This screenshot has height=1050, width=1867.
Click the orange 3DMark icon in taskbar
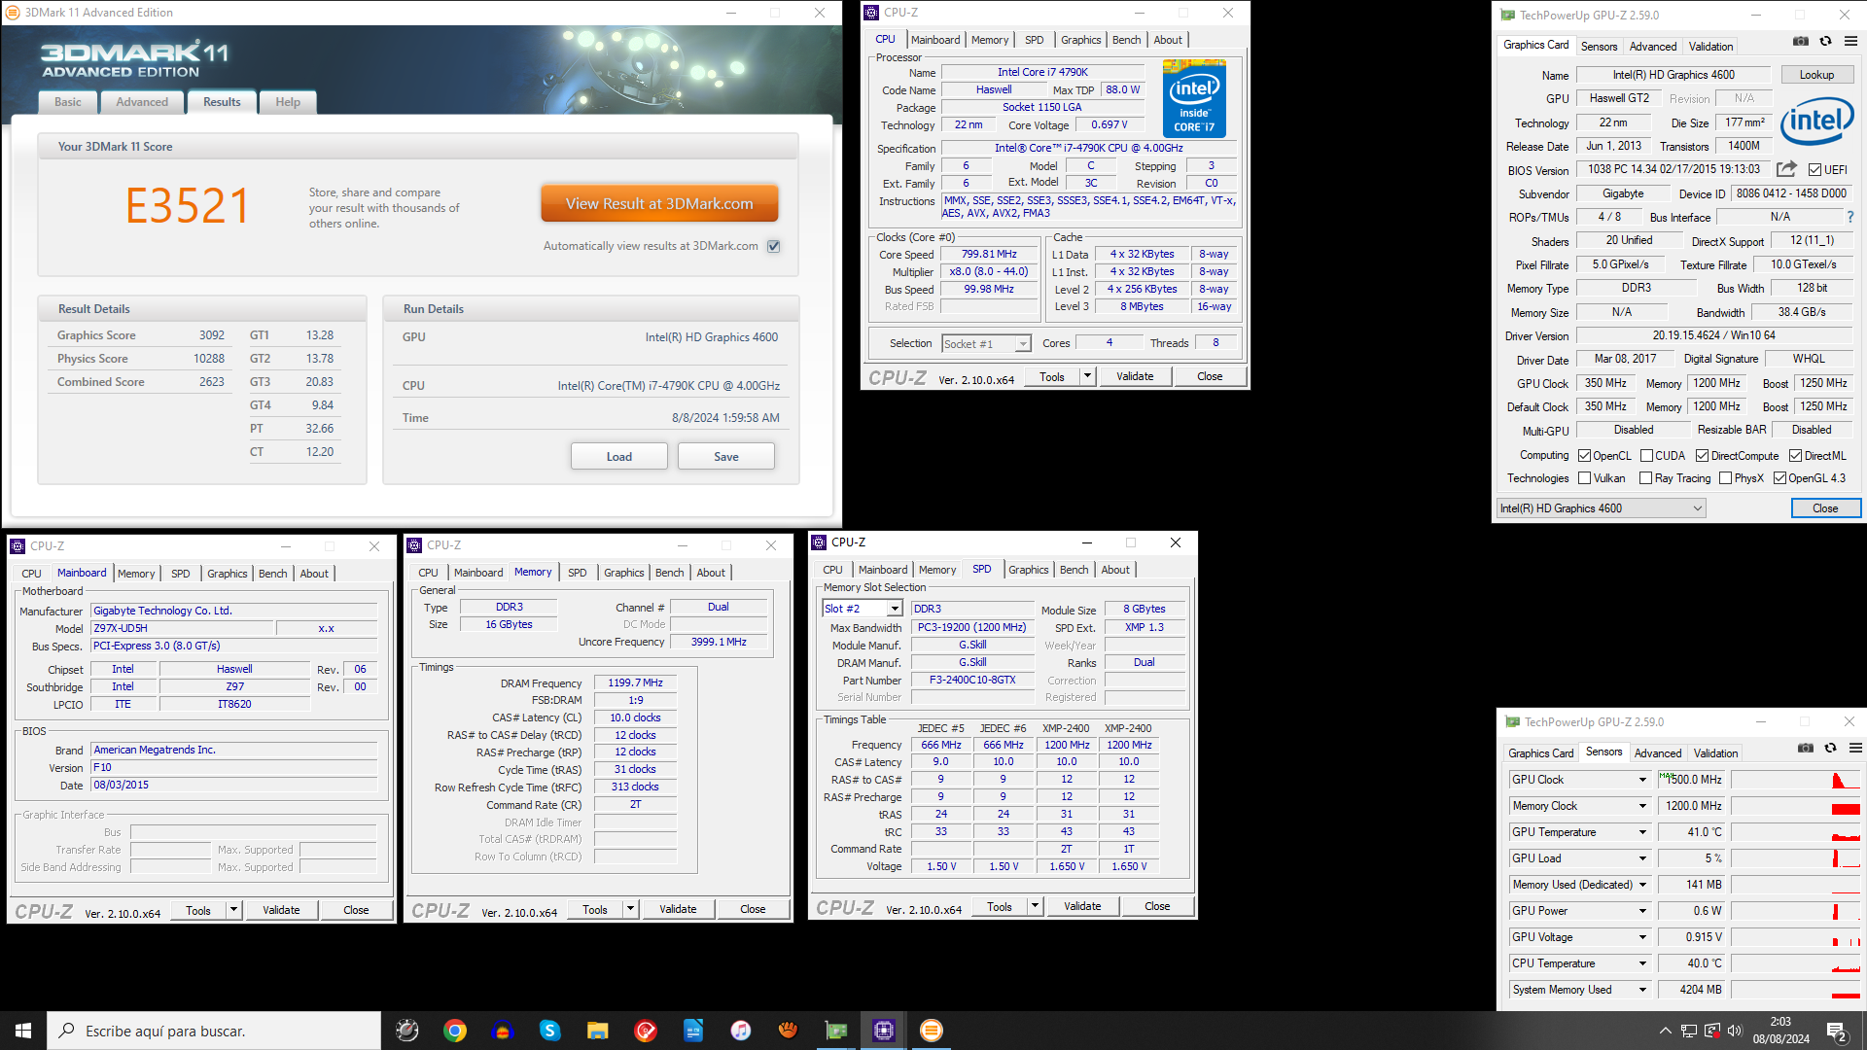click(x=932, y=1031)
